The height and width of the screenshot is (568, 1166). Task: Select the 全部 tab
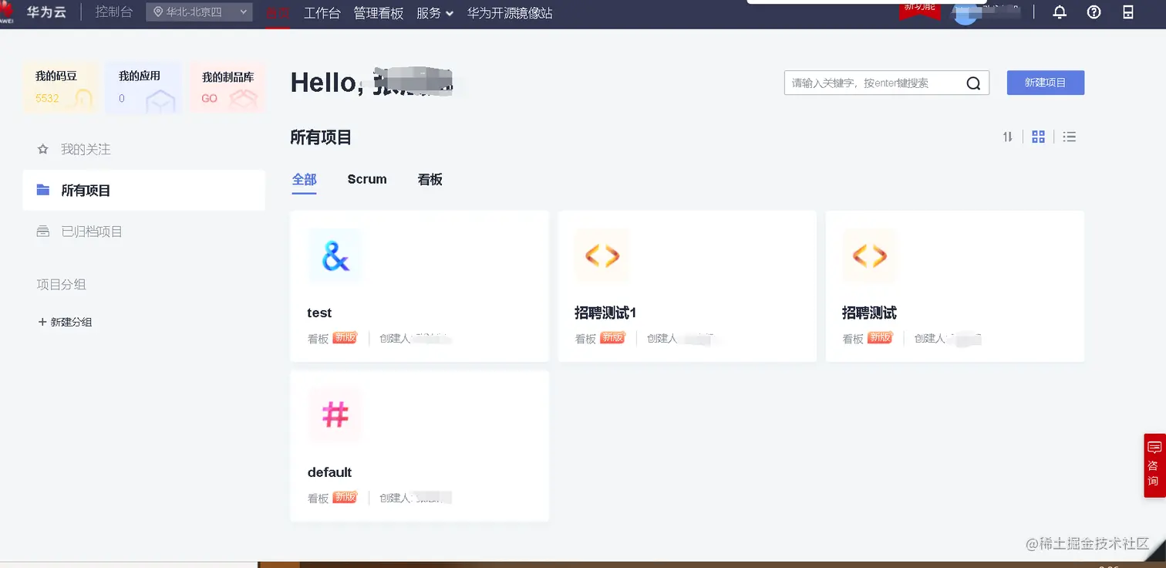click(x=304, y=180)
